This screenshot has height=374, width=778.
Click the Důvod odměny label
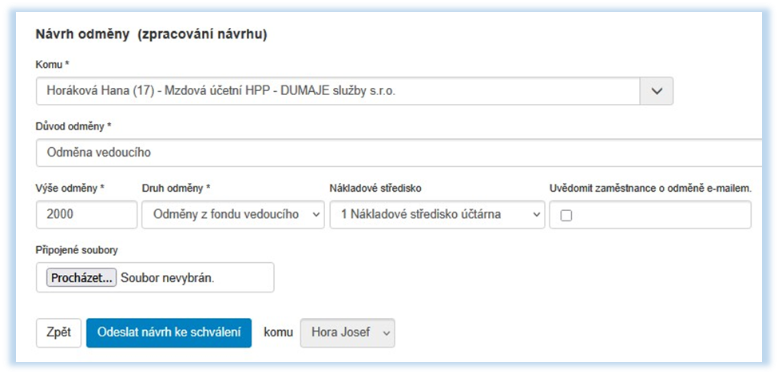coord(73,126)
